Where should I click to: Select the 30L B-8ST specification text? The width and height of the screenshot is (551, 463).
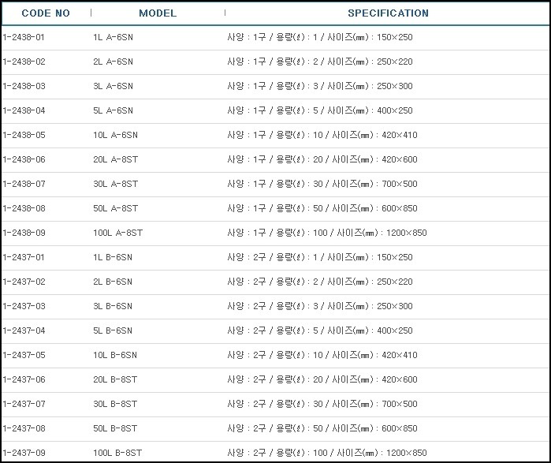pyautogui.click(x=322, y=404)
